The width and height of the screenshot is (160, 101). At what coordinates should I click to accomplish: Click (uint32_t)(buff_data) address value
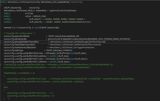tap(59, 56)
